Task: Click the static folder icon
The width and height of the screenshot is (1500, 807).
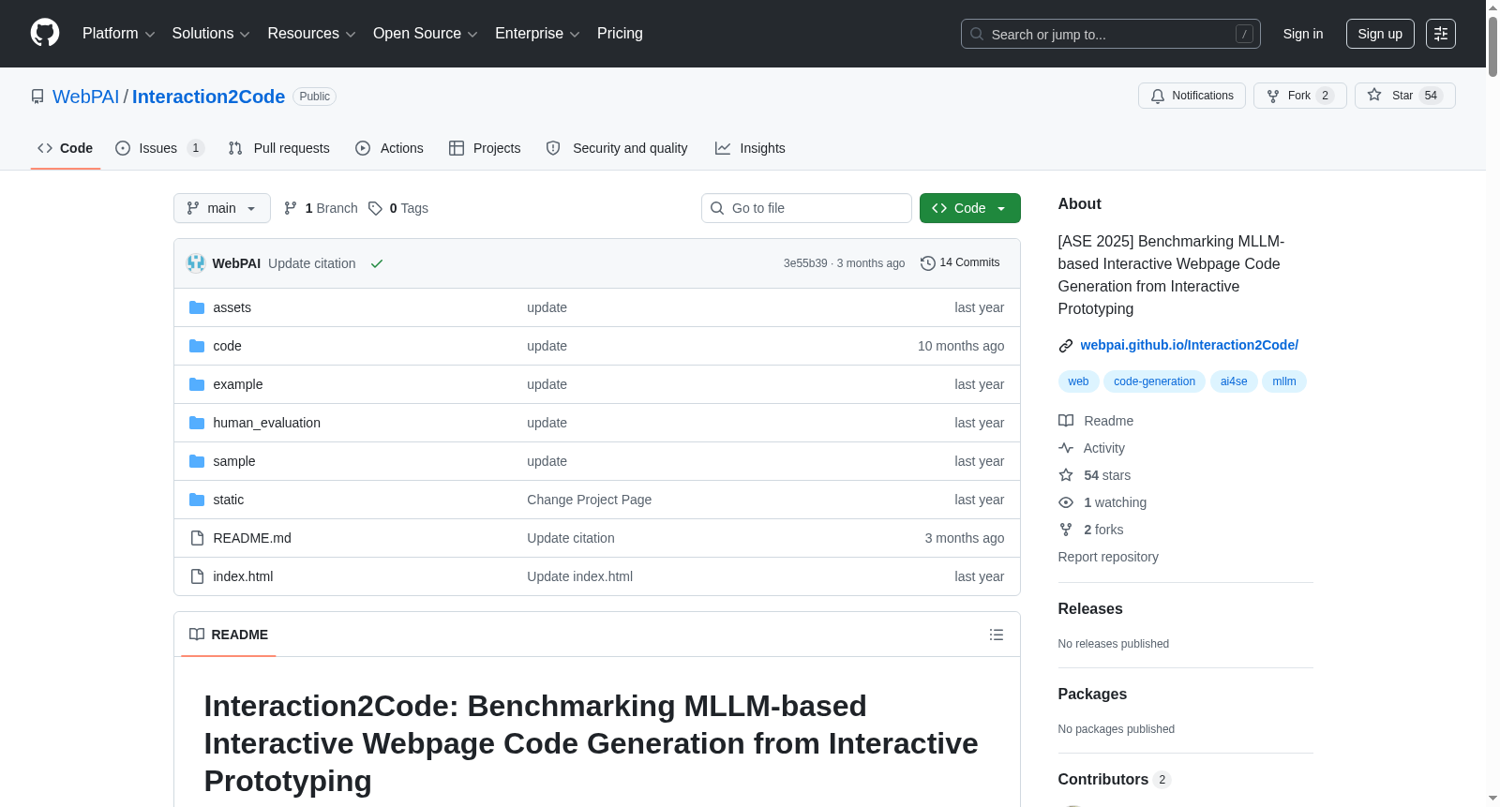Action: [197, 500]
